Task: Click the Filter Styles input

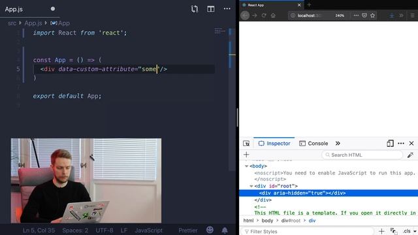Action: (306, 231)
